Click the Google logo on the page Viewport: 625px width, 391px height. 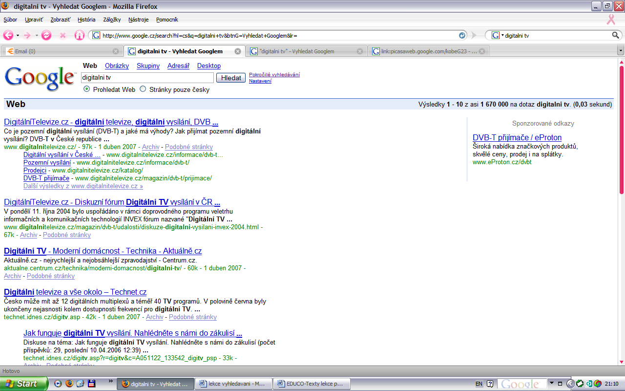(x=40, y=78)
